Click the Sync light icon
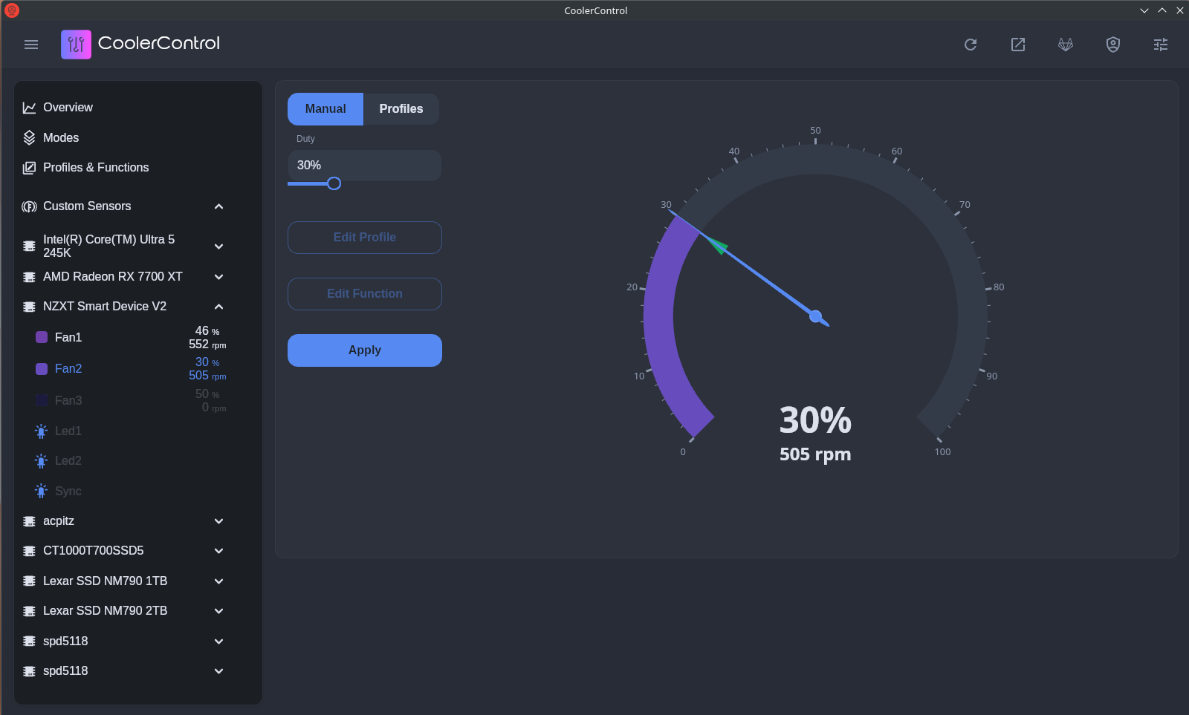 [42, 492]
